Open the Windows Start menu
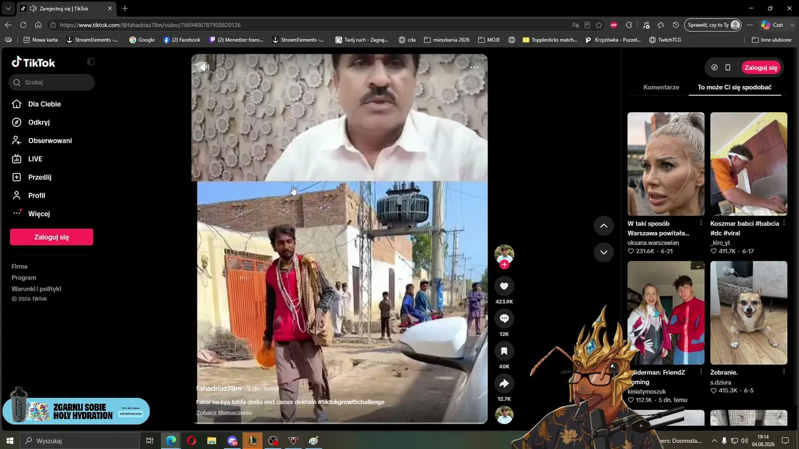Screen dimensions: 799x449 (x=9, y=441)
